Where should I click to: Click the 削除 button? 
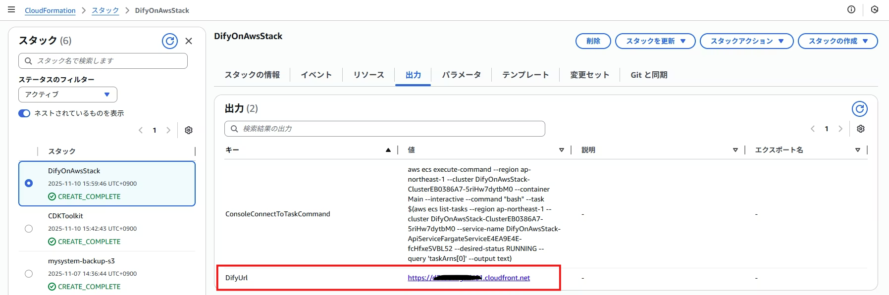pyautogui.click(x=593, y=41)
